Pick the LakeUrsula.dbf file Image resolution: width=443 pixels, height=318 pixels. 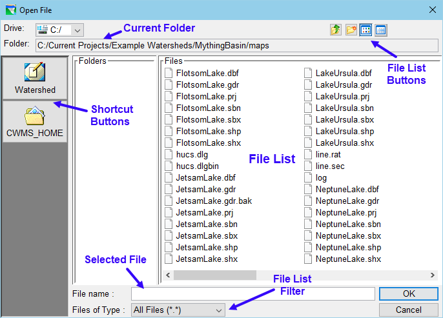(344, 74)
